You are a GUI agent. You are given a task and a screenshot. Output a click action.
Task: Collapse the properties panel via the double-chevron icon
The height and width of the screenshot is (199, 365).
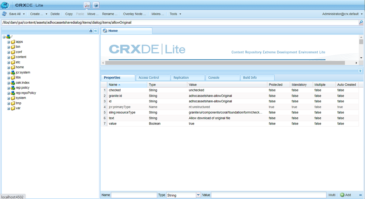coord(360,70)
